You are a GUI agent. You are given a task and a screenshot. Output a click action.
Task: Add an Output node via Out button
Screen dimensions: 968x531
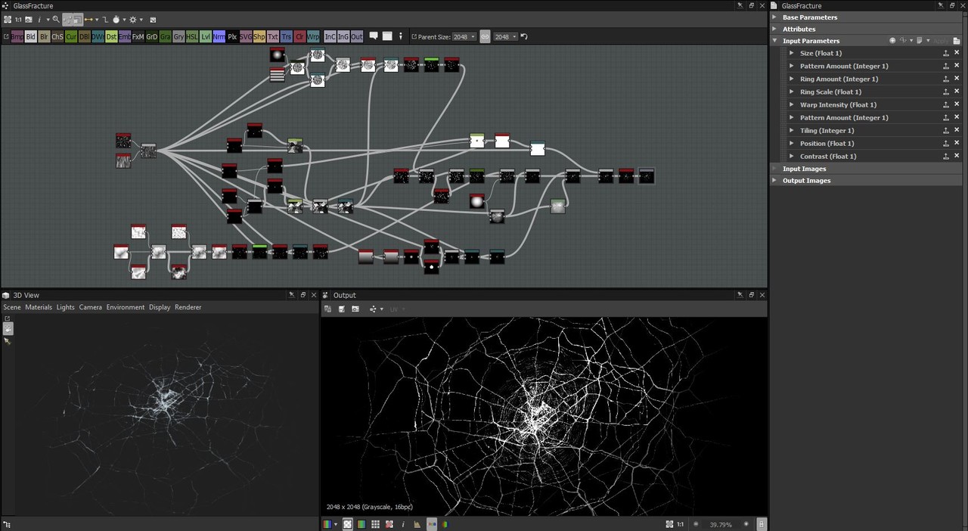coord(357,36)
